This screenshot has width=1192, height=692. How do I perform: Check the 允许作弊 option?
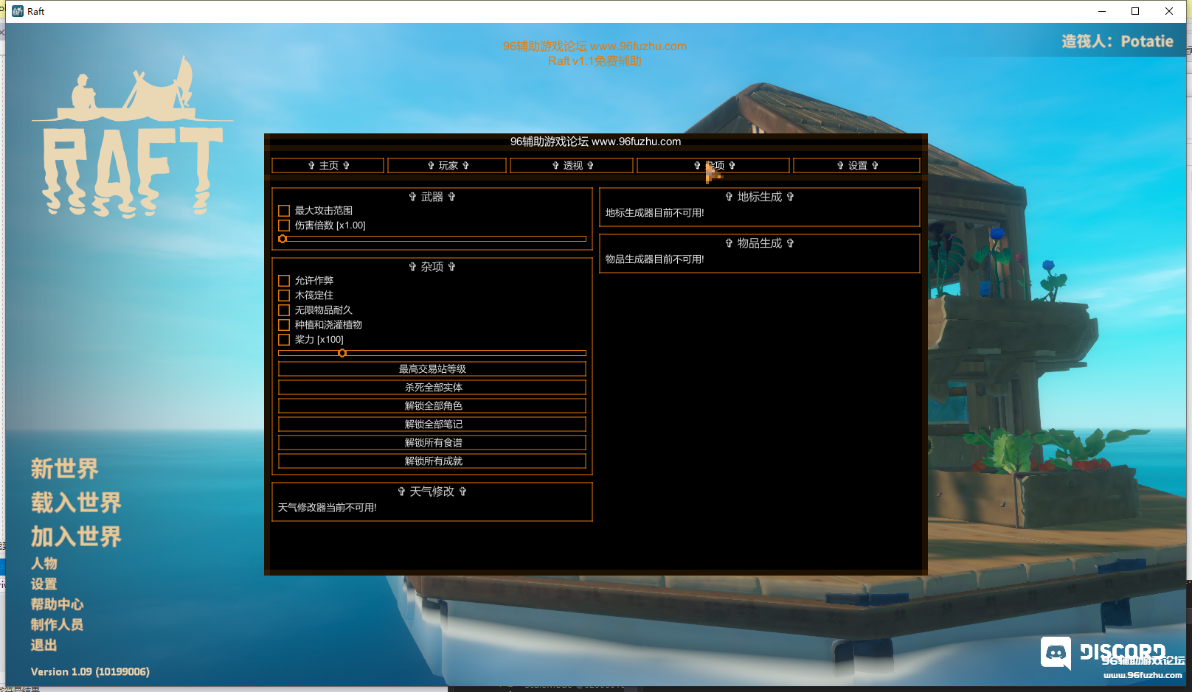[x=284, y=281]
